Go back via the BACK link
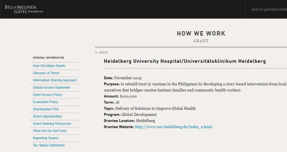 [x=104, y=53]
